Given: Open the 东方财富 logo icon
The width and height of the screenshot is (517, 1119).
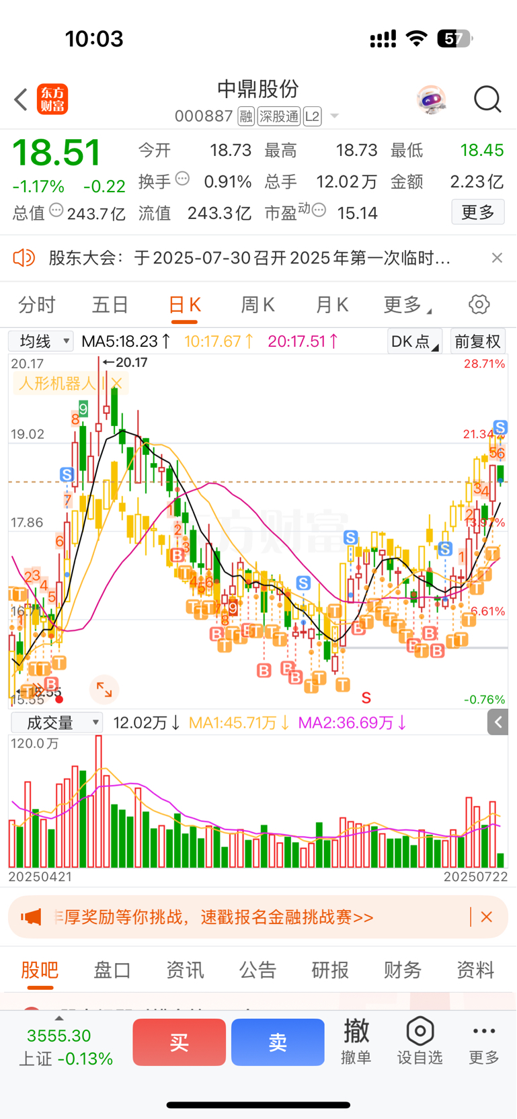Looking at the screenshot, I should pyautogui.click(x=52, y=99).
